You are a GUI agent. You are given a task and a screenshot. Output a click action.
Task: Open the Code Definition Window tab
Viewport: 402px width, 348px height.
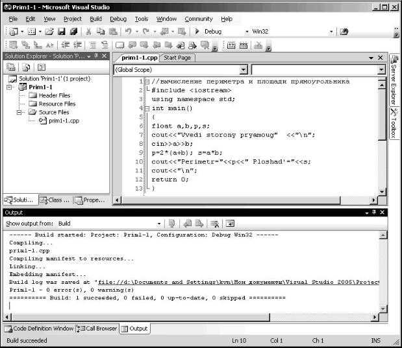(39, 329)
